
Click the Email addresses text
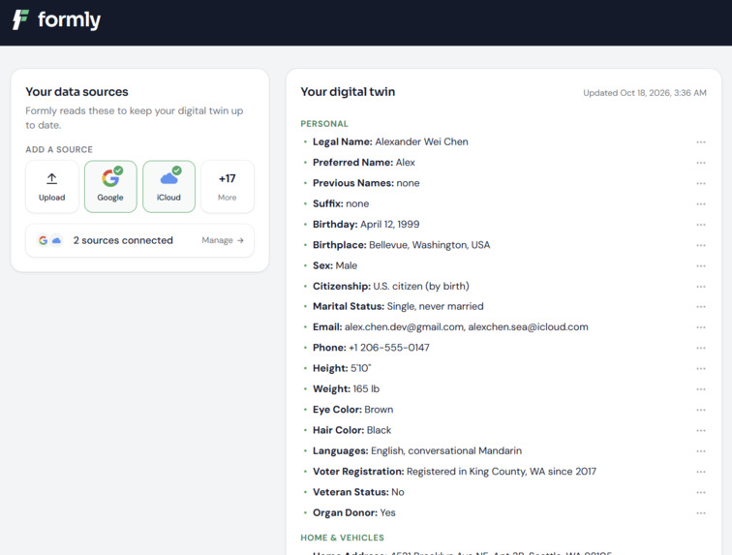click(x=450, y=327)
